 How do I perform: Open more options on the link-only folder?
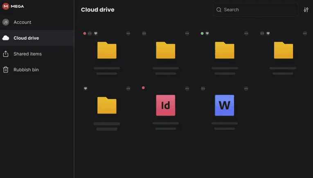tap(187, 33)
